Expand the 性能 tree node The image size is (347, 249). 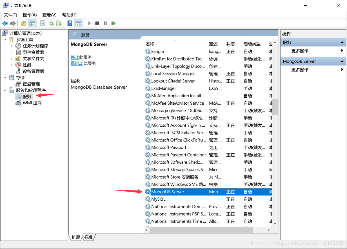tap(12, 65)
